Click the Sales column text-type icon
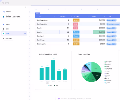Image resolution: width=120 pixels, height=100 pixels. point(91,16)
